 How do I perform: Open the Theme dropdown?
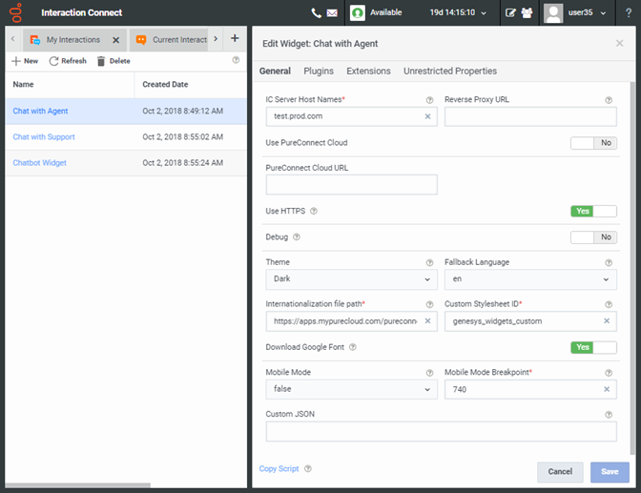pos(351,279)
